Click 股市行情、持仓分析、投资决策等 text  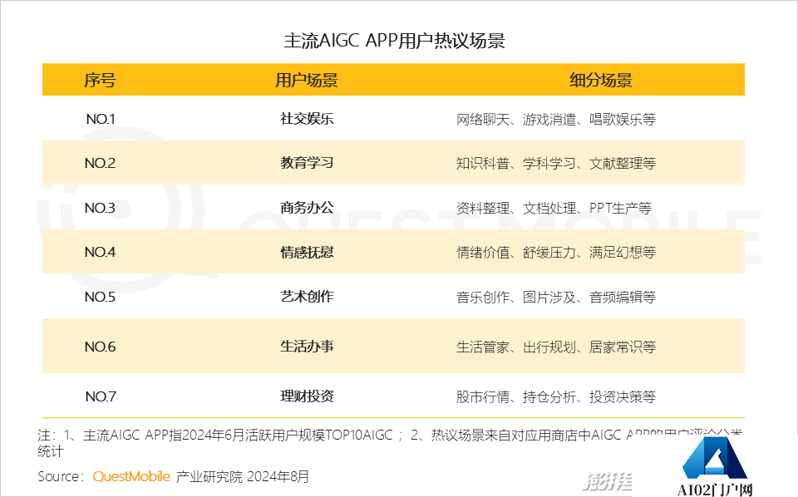tap(556, 396)
